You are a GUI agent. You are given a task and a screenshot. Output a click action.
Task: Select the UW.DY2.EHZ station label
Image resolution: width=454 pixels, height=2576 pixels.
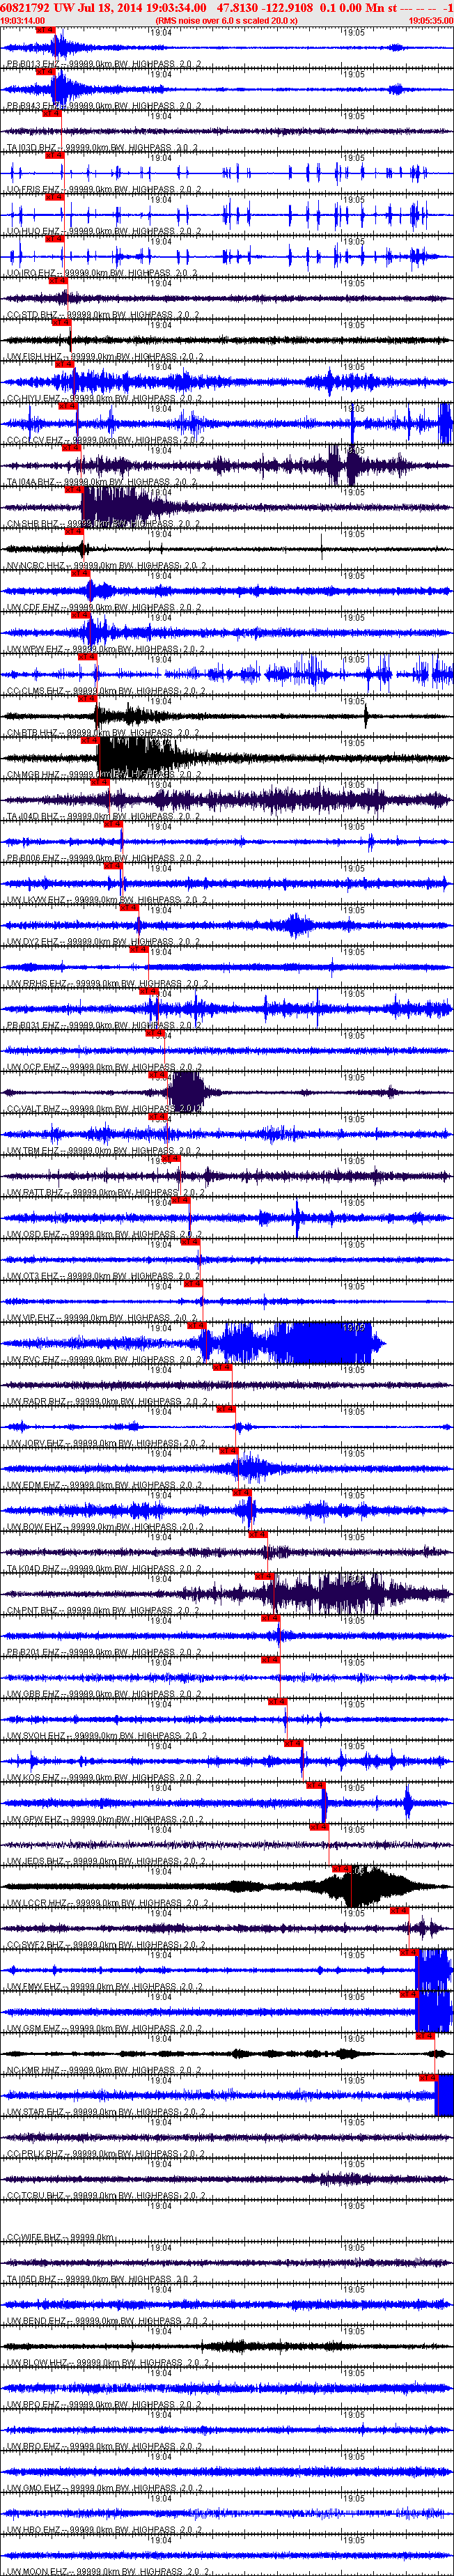tap(104, 942)
